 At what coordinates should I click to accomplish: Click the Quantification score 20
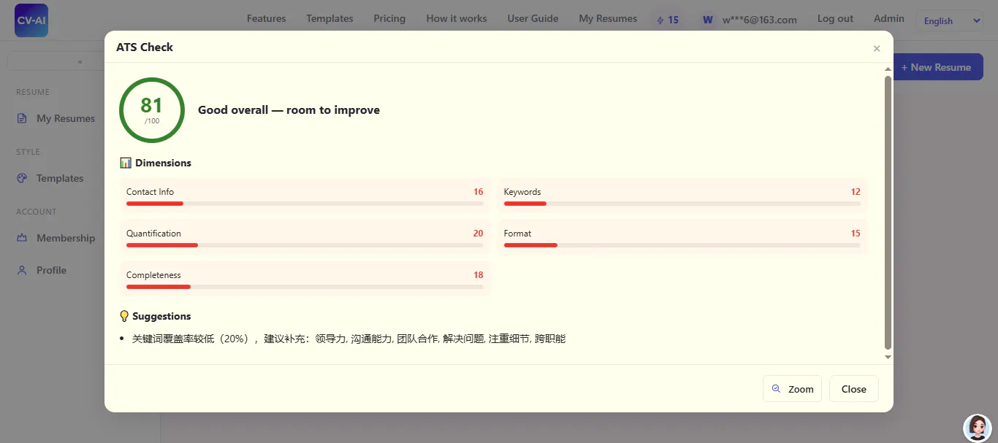[x=479, y=234]
